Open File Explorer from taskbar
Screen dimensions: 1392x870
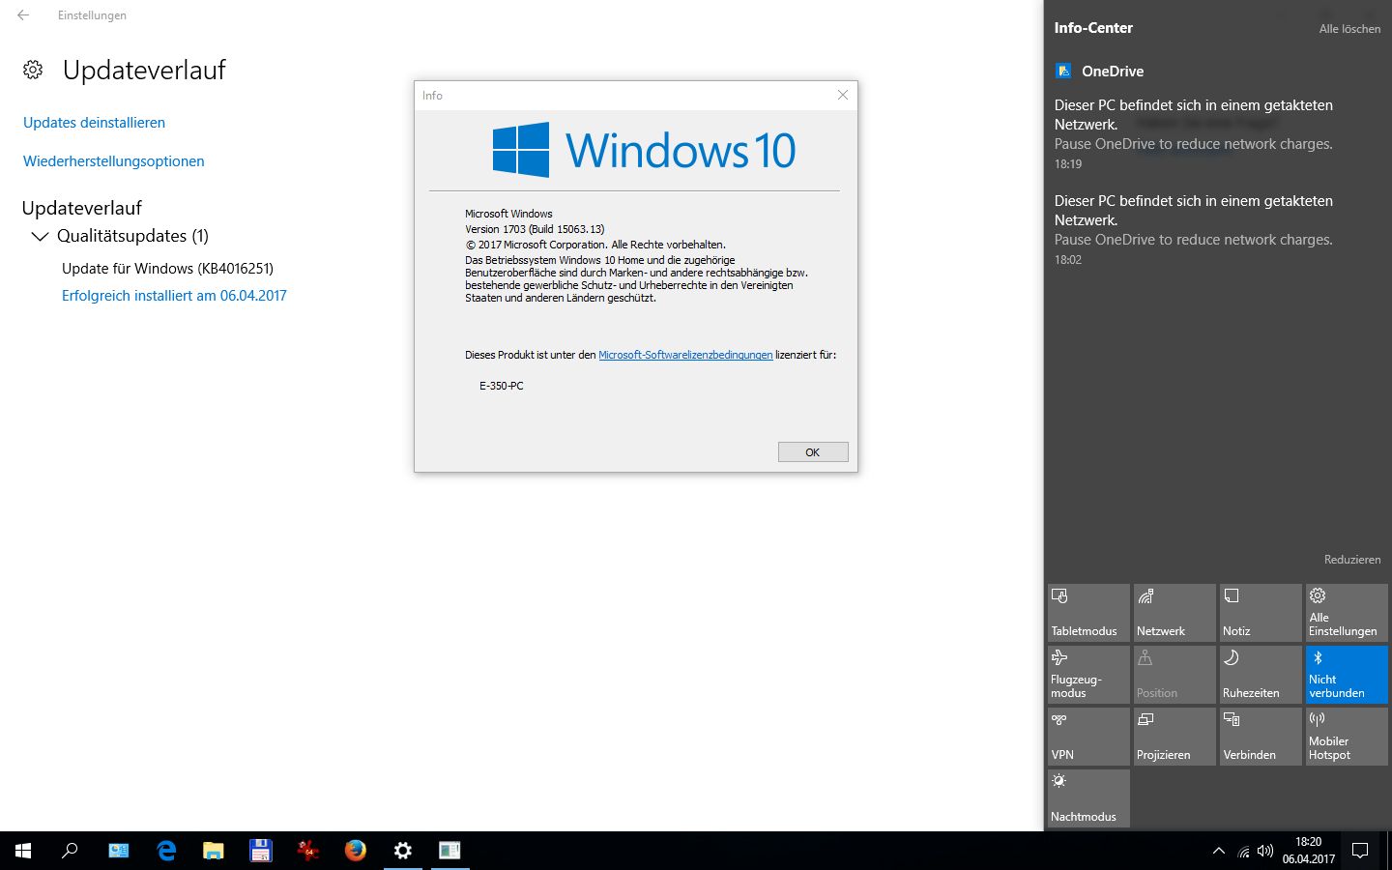(x=213, y=851)
